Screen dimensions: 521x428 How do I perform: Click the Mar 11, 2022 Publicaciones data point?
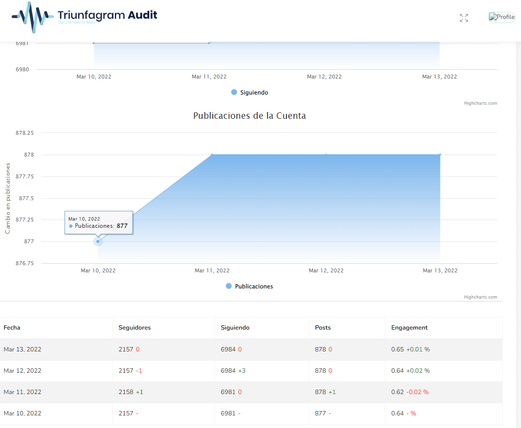coord(212,155)
